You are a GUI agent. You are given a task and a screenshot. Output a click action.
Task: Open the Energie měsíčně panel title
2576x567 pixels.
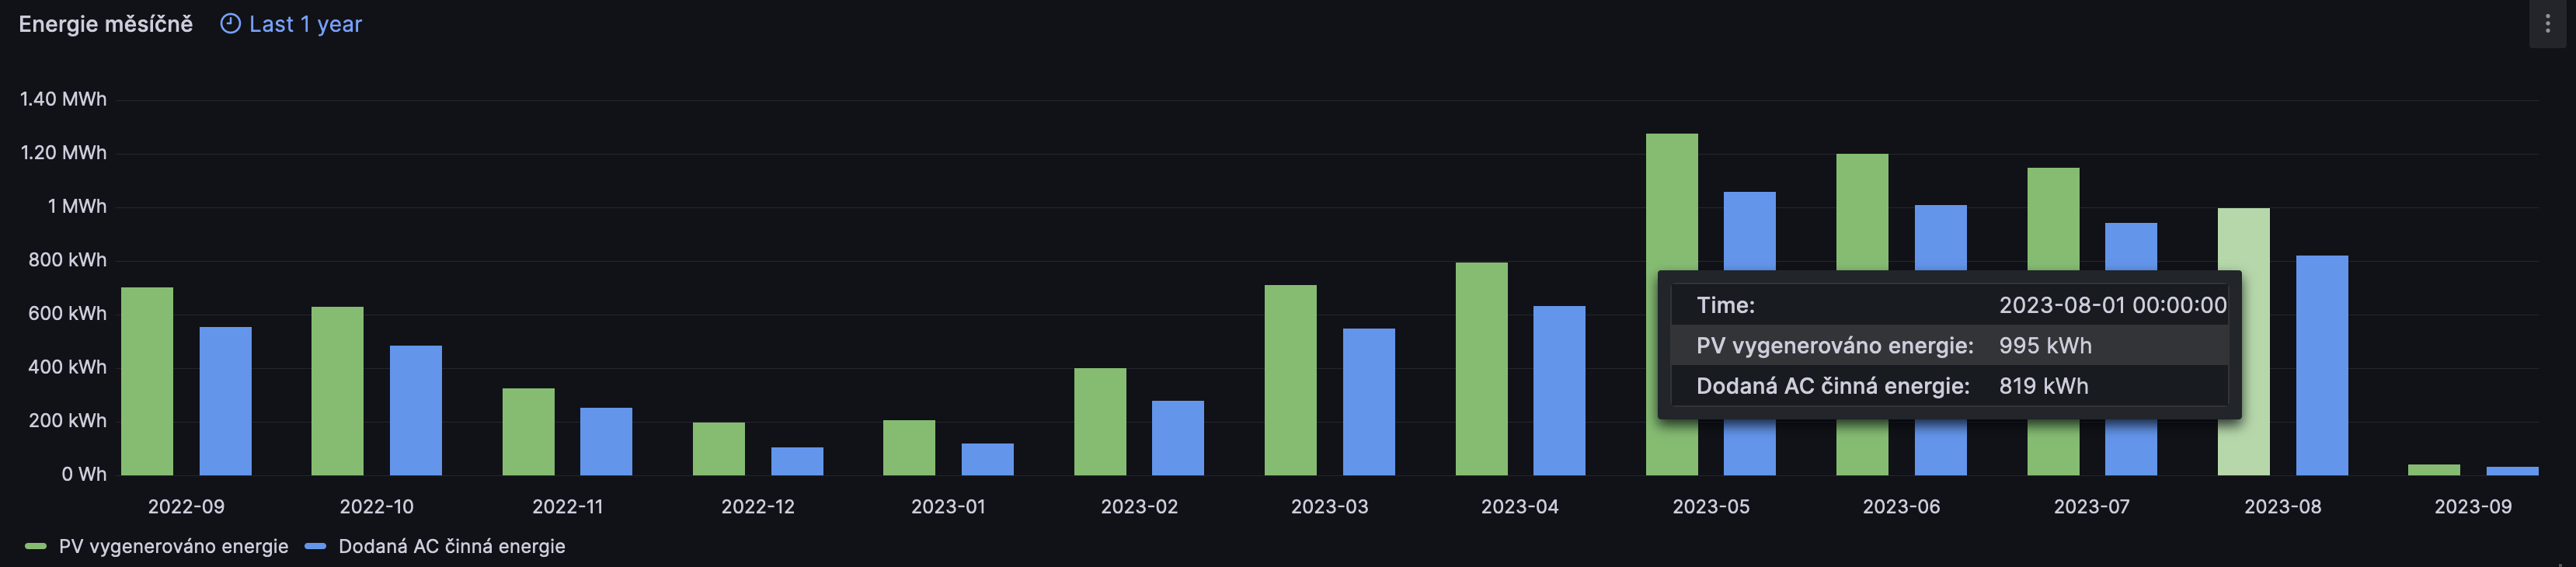106,24
